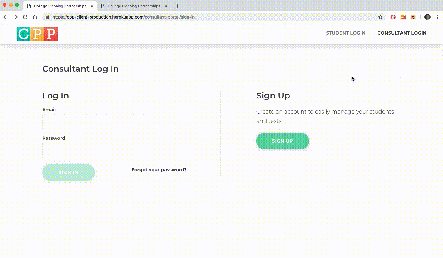Focus the Email input field
This screenshot has width=443, height=258.
coord(96,122)
